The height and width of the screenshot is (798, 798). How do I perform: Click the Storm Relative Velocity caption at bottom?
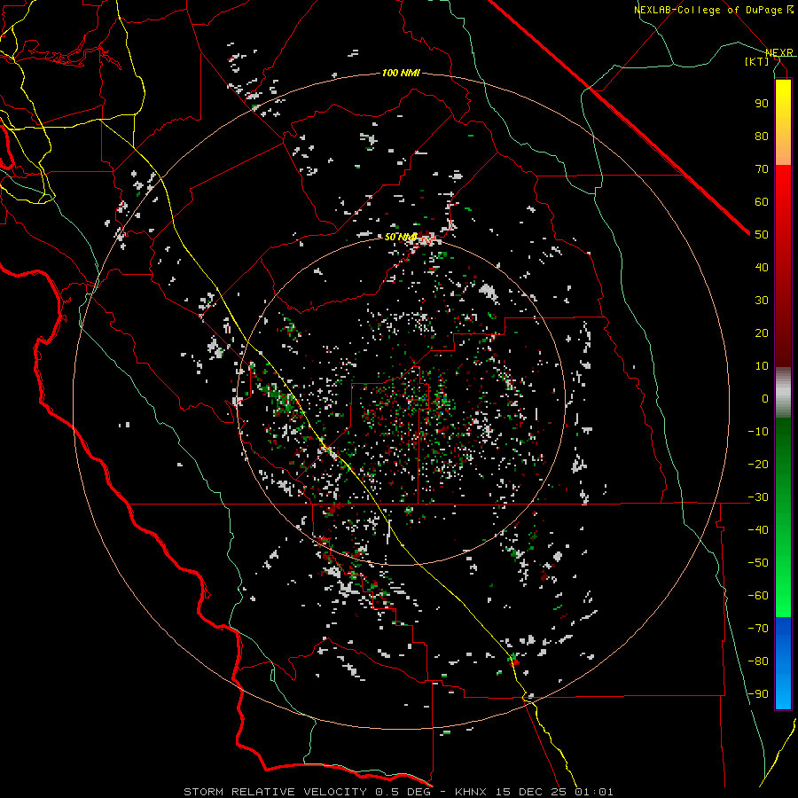tap(398, 792)
